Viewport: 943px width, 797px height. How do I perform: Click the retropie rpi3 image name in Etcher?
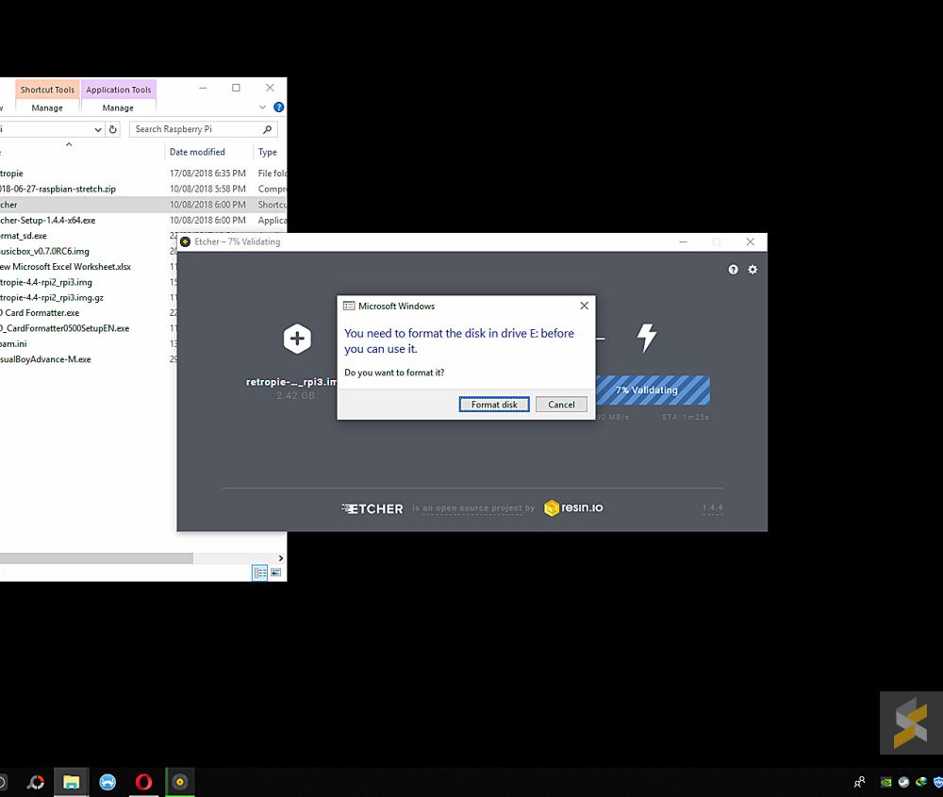tap(291, 382)
